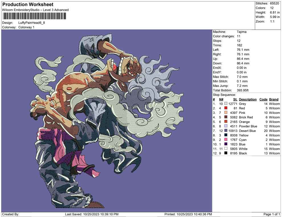The width and height of the screenshot is (282, 217).
Task: Click the 'Powder Blue' description text
Action: pyautogui.click(x=248, y=126)
